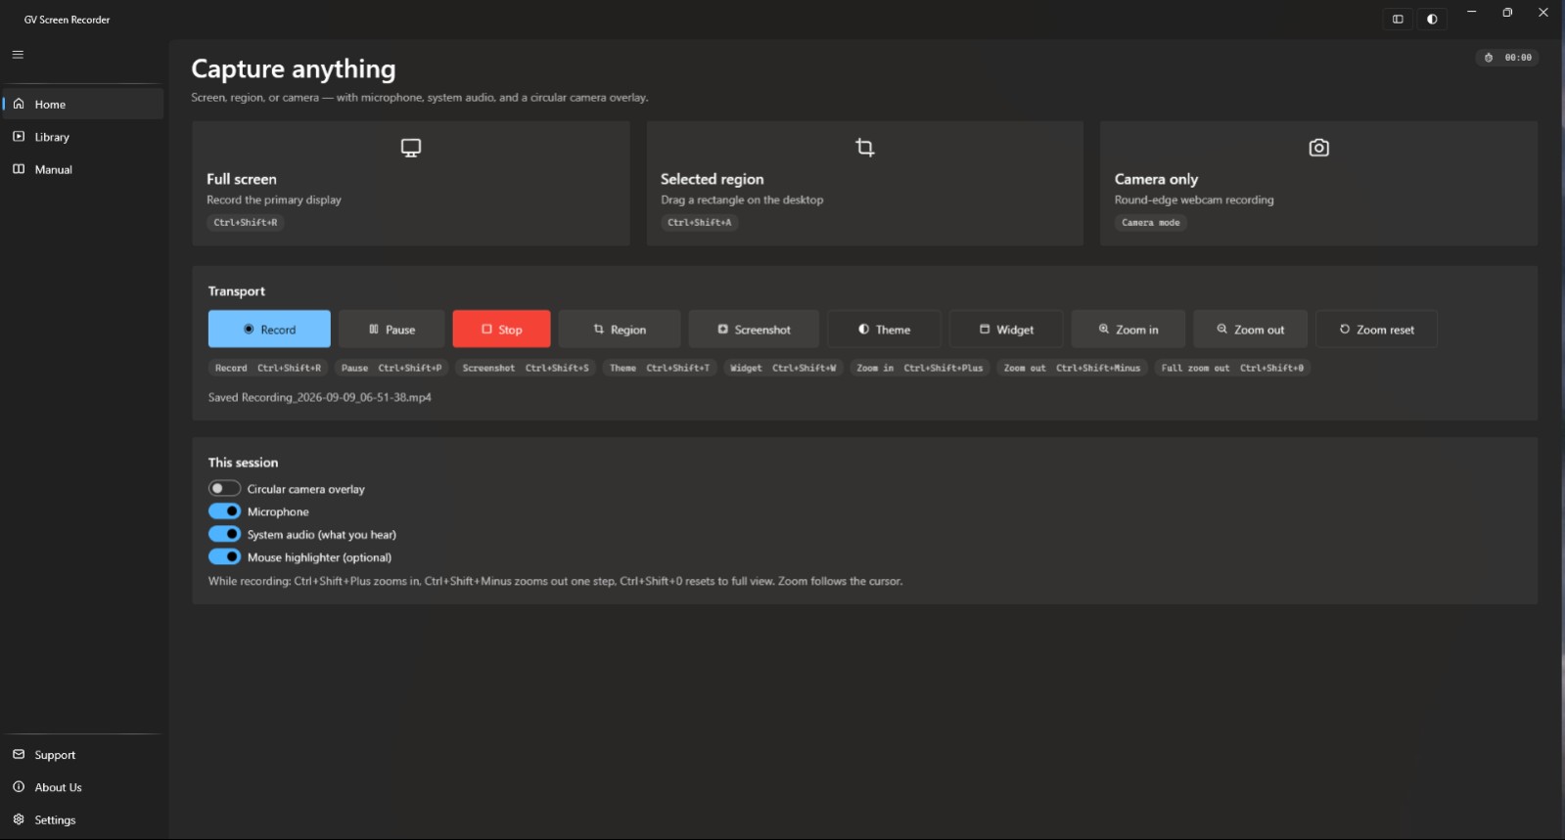Click the Region transport button

click(x=620, y=330)
